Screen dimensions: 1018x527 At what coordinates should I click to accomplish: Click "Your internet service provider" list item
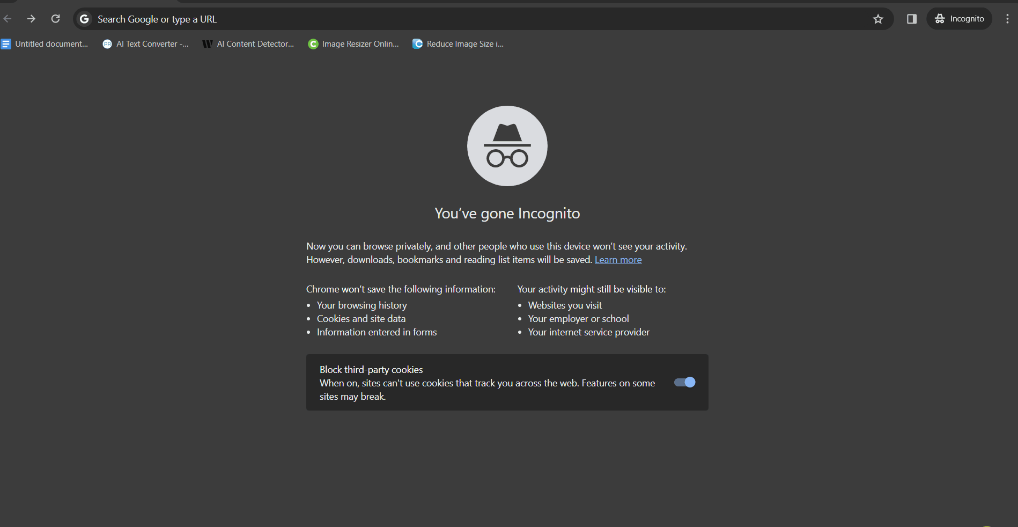coord(589,332)
